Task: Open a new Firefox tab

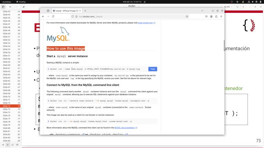Action: point(85,11)
